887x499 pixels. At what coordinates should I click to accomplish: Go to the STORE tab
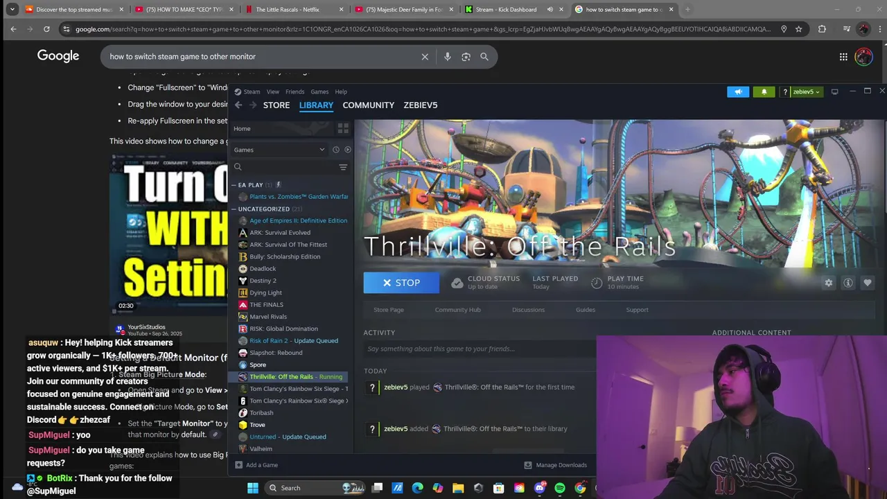276,105
